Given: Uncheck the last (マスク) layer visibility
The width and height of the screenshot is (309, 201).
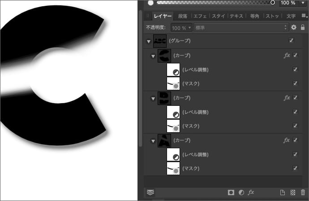Looking at the screenshot, I should tap(295, 168).
